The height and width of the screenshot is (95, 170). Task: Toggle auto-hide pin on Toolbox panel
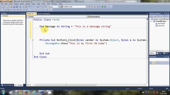(x=22, y=13)
